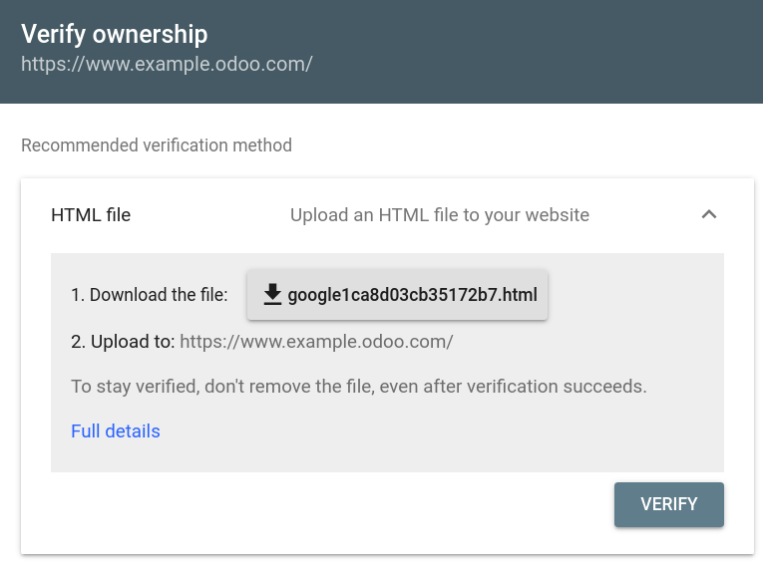This screenshot has width=763, height=566.
Task: Download the google1ca8d03cb35172b7.html file
Action: (398, 295)
